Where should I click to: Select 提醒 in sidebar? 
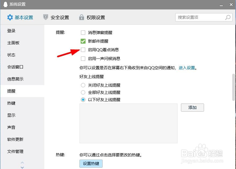(x=22, y=91)
